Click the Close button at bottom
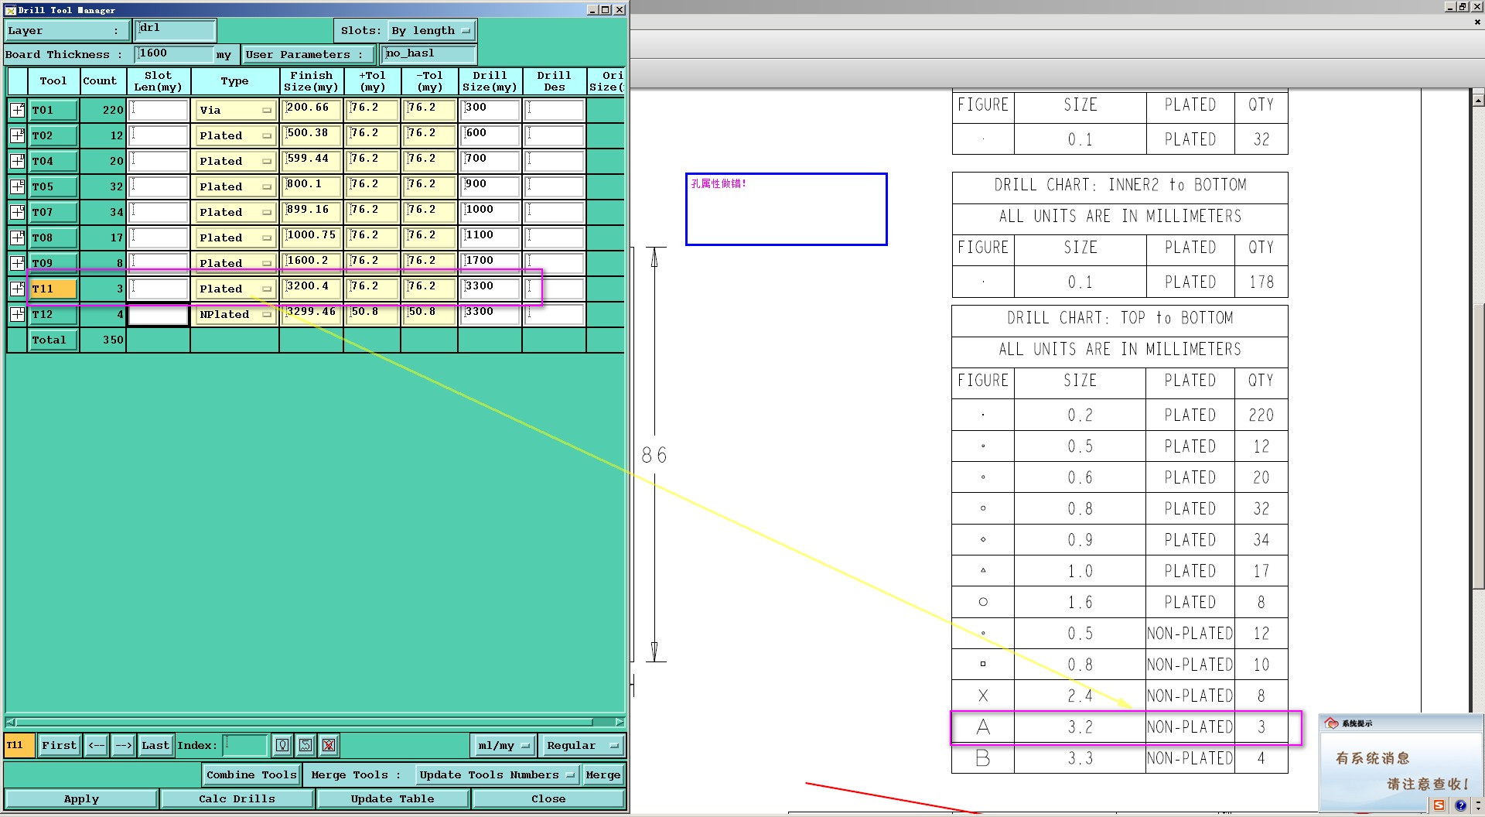1485x817 pixels. [548, 799]
